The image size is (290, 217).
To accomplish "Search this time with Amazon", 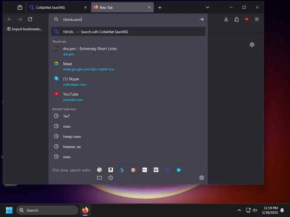I will tap(111, 170).
